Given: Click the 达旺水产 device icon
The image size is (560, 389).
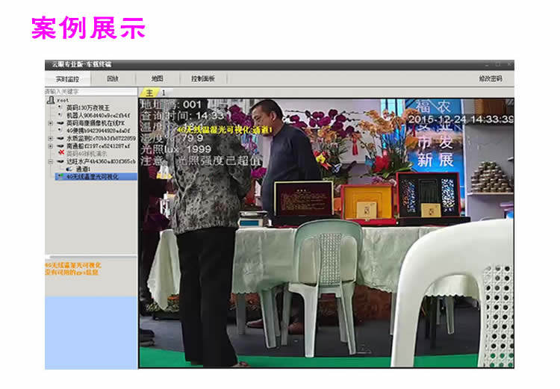Looking at the screenshot, I should (x=60, y=161).
